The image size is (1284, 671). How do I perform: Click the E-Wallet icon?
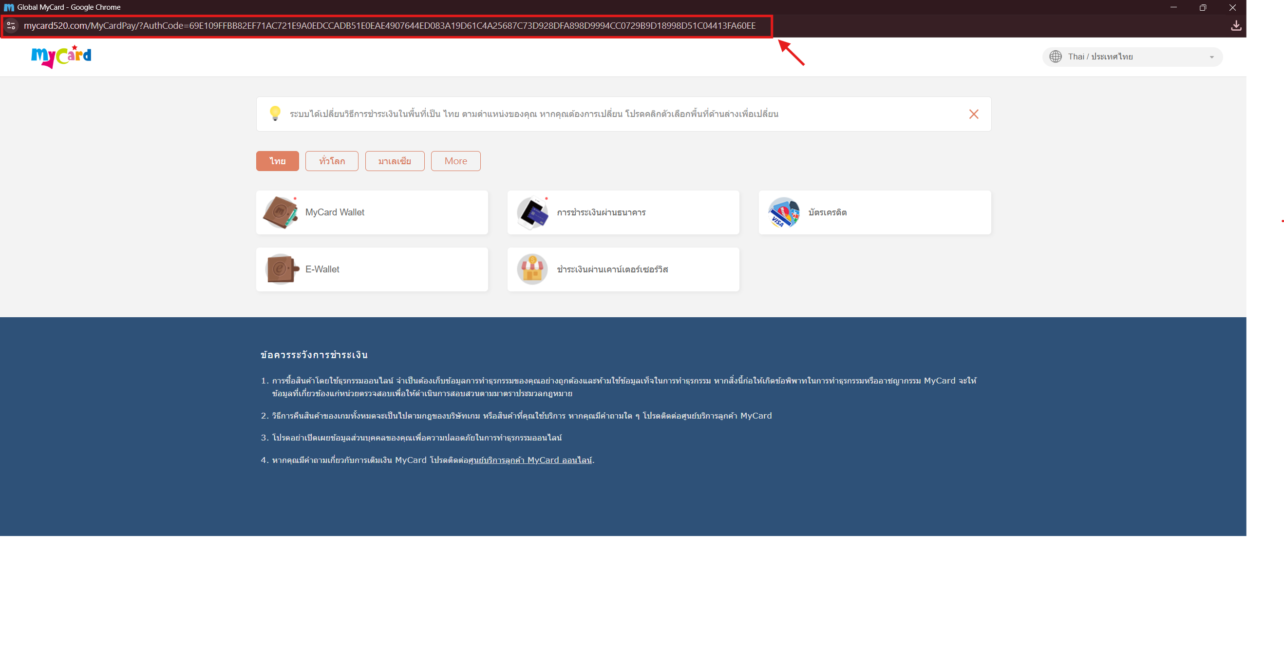coord(282,269)
